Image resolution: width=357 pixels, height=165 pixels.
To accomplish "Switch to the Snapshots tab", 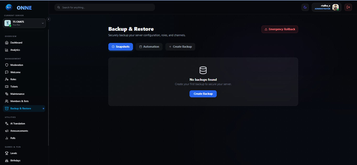I will tap(120, 47).
